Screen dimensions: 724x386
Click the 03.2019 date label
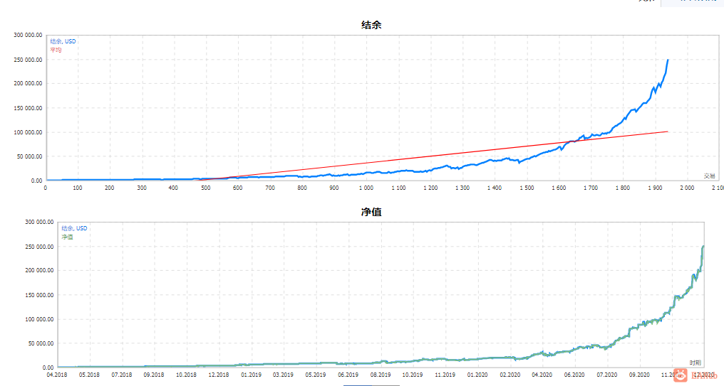pyautogui.click(x=283, y=375)
